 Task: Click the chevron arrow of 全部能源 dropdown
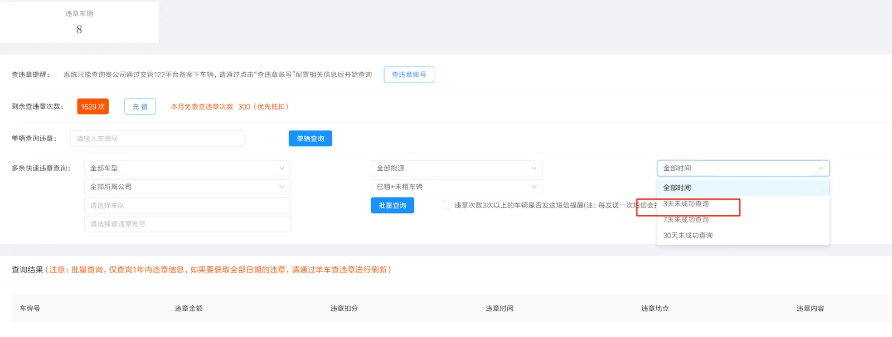(x=534, y=168)
